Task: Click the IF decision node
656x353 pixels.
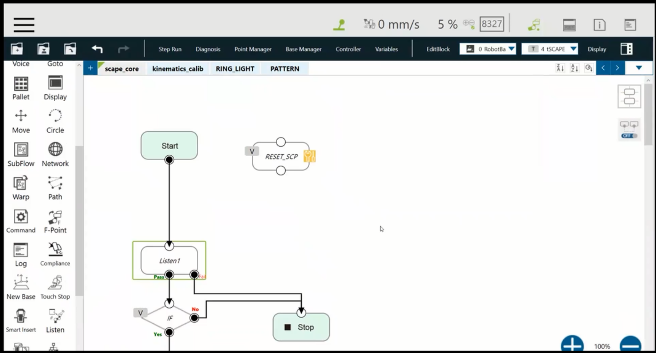Action: tap(169, 318)
